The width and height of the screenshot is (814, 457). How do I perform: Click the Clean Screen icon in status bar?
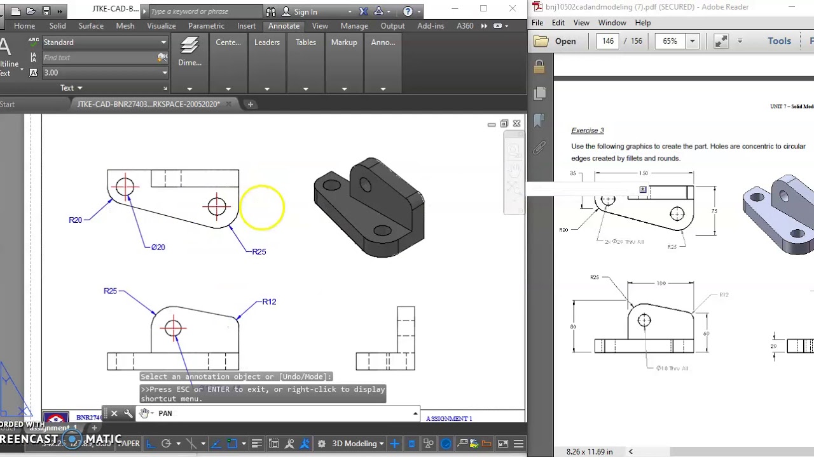click(503, 444)
